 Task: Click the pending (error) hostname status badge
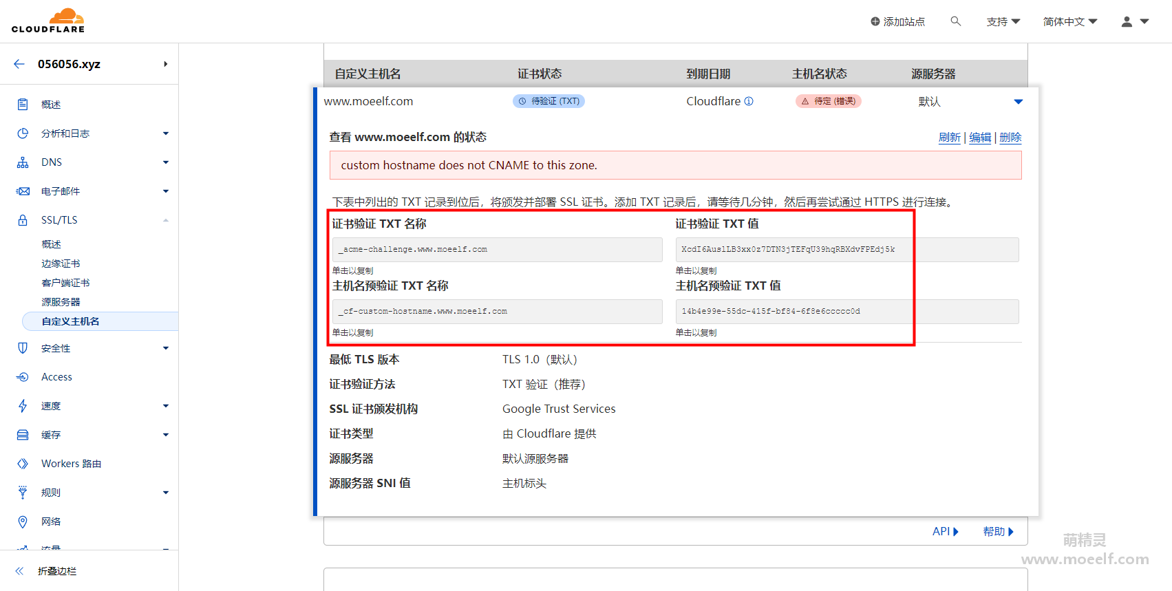[x=829, y=101]
